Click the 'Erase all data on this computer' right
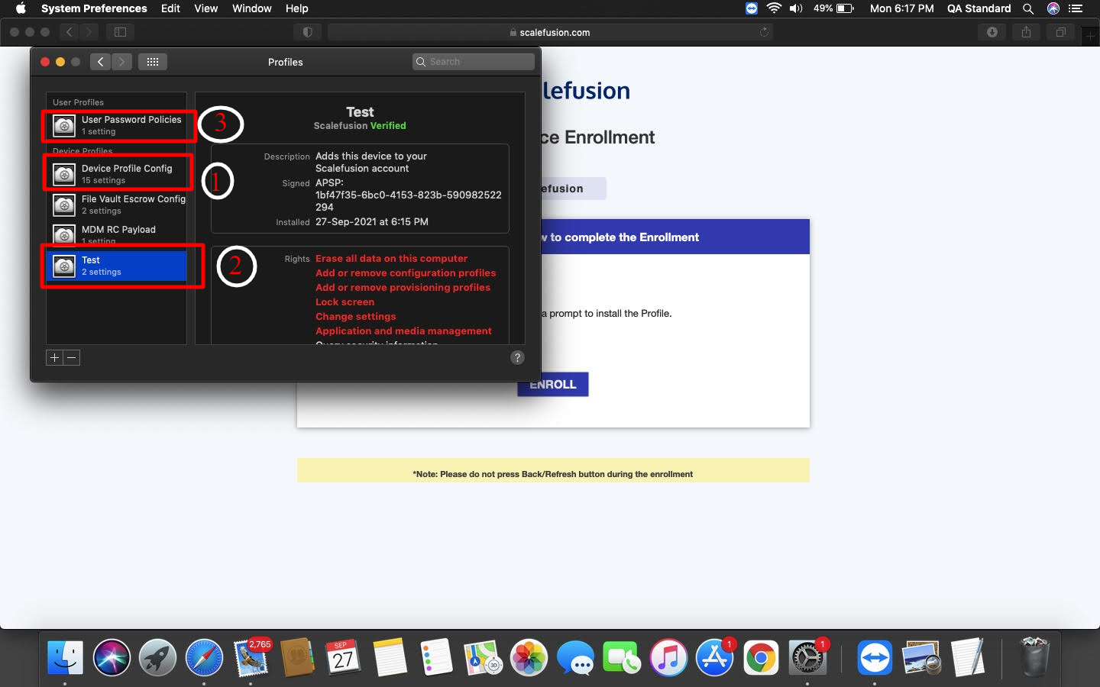The image size is (1100, 687). [x=391, y=259]
